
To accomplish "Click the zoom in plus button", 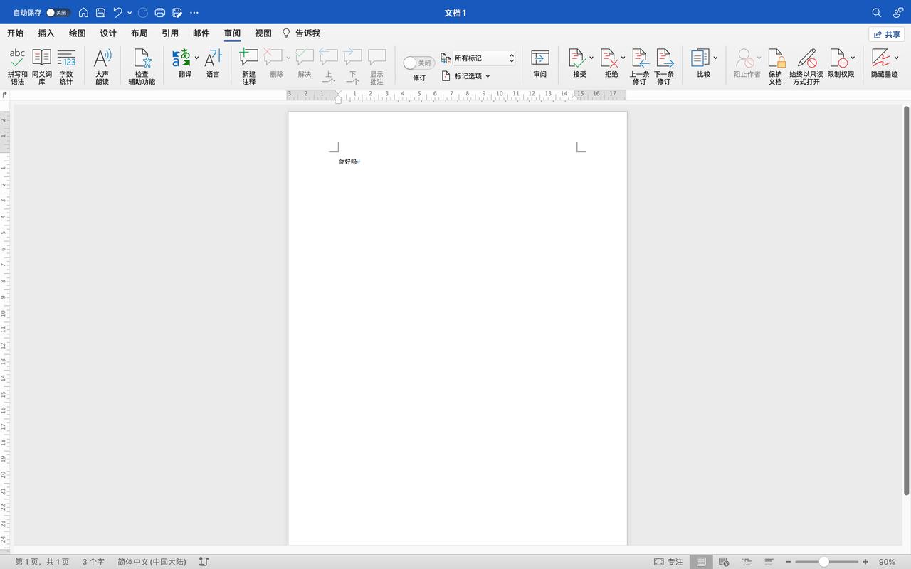I will (x=865, y=562).
